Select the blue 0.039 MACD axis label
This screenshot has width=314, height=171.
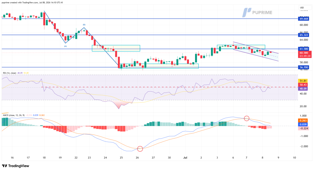tap(303, 124)
